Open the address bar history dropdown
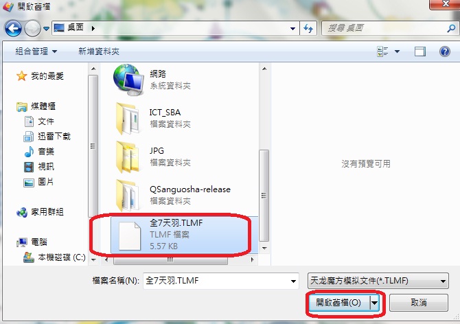 292,29
